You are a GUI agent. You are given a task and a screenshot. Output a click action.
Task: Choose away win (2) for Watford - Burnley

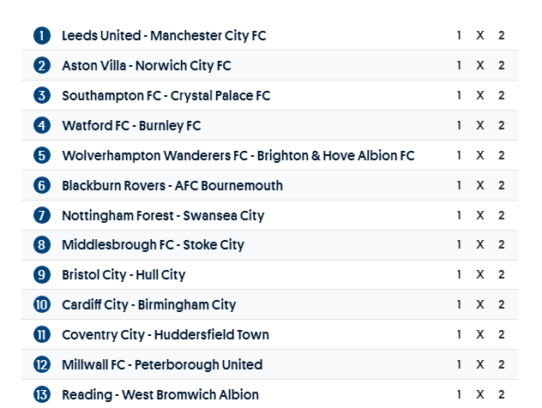502,126
